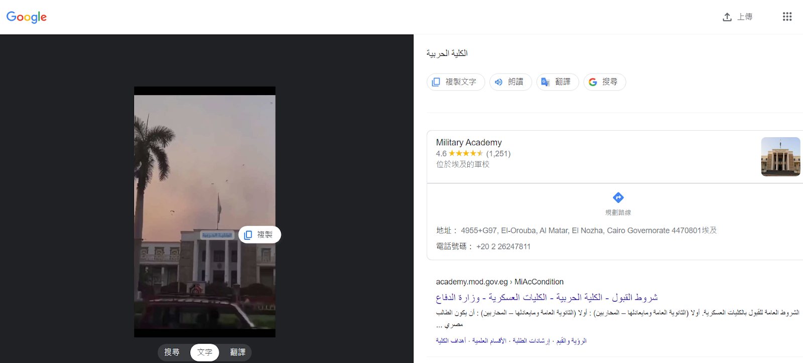Click the Military Academy title

[469, 143]
